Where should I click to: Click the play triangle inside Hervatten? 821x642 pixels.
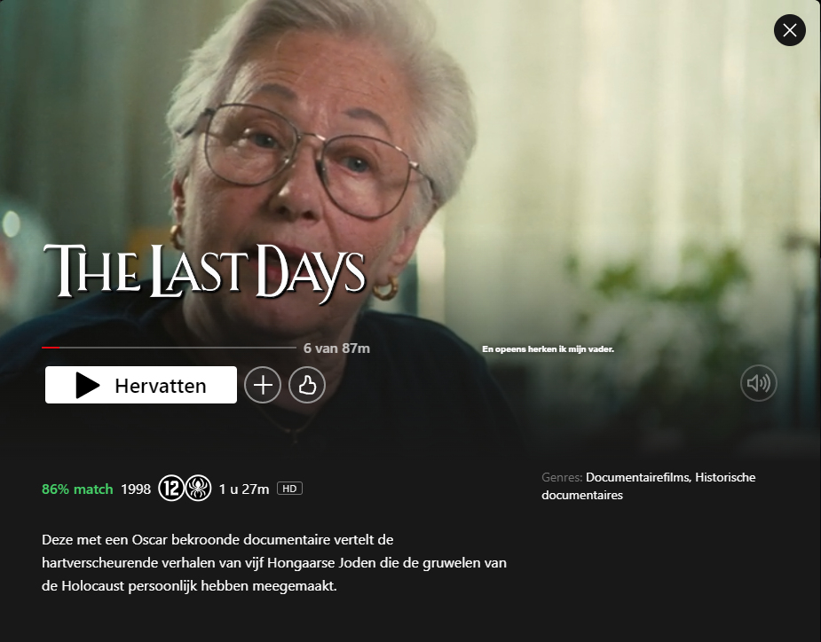tap(88, 385)
